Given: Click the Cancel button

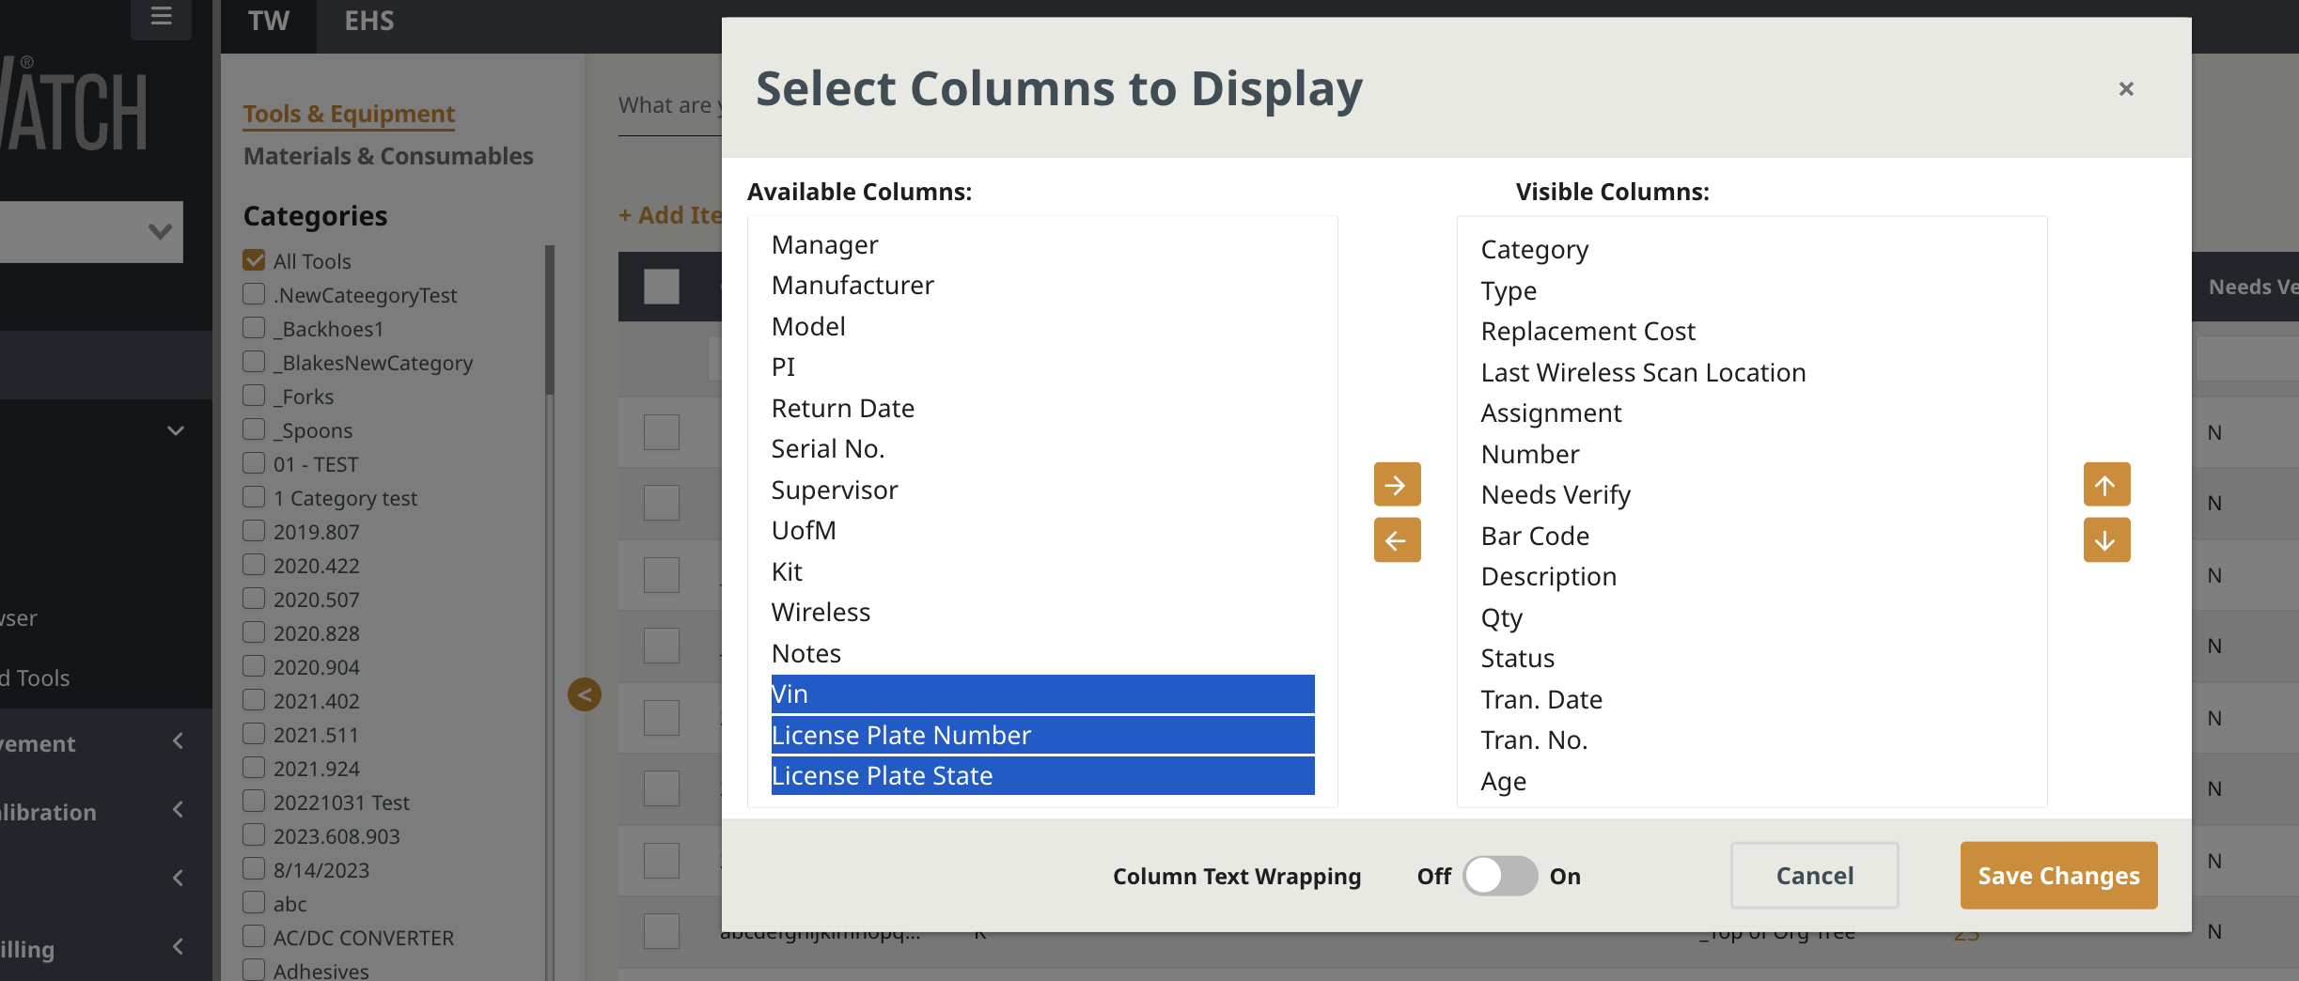Looking at the screenshot, I should pyautogui.click(x=1814, y=876).
